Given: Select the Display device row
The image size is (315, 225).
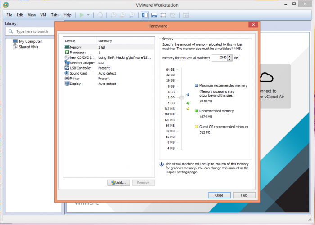Looking at the screenshot, I should 109,84.
